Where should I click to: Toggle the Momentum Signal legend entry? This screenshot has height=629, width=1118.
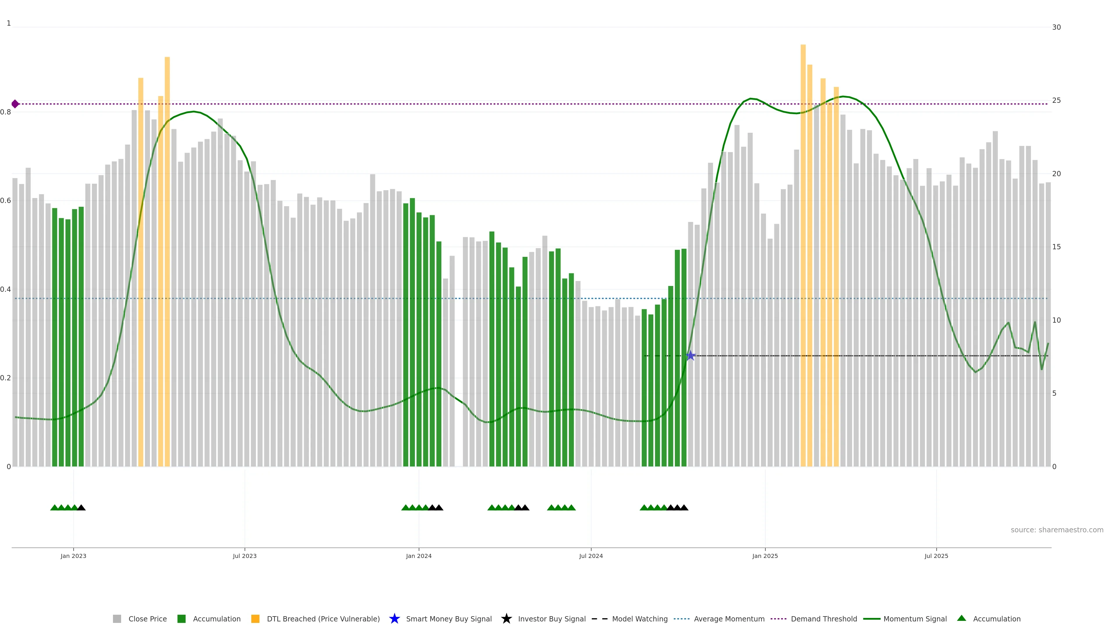(x=915, y=619)
